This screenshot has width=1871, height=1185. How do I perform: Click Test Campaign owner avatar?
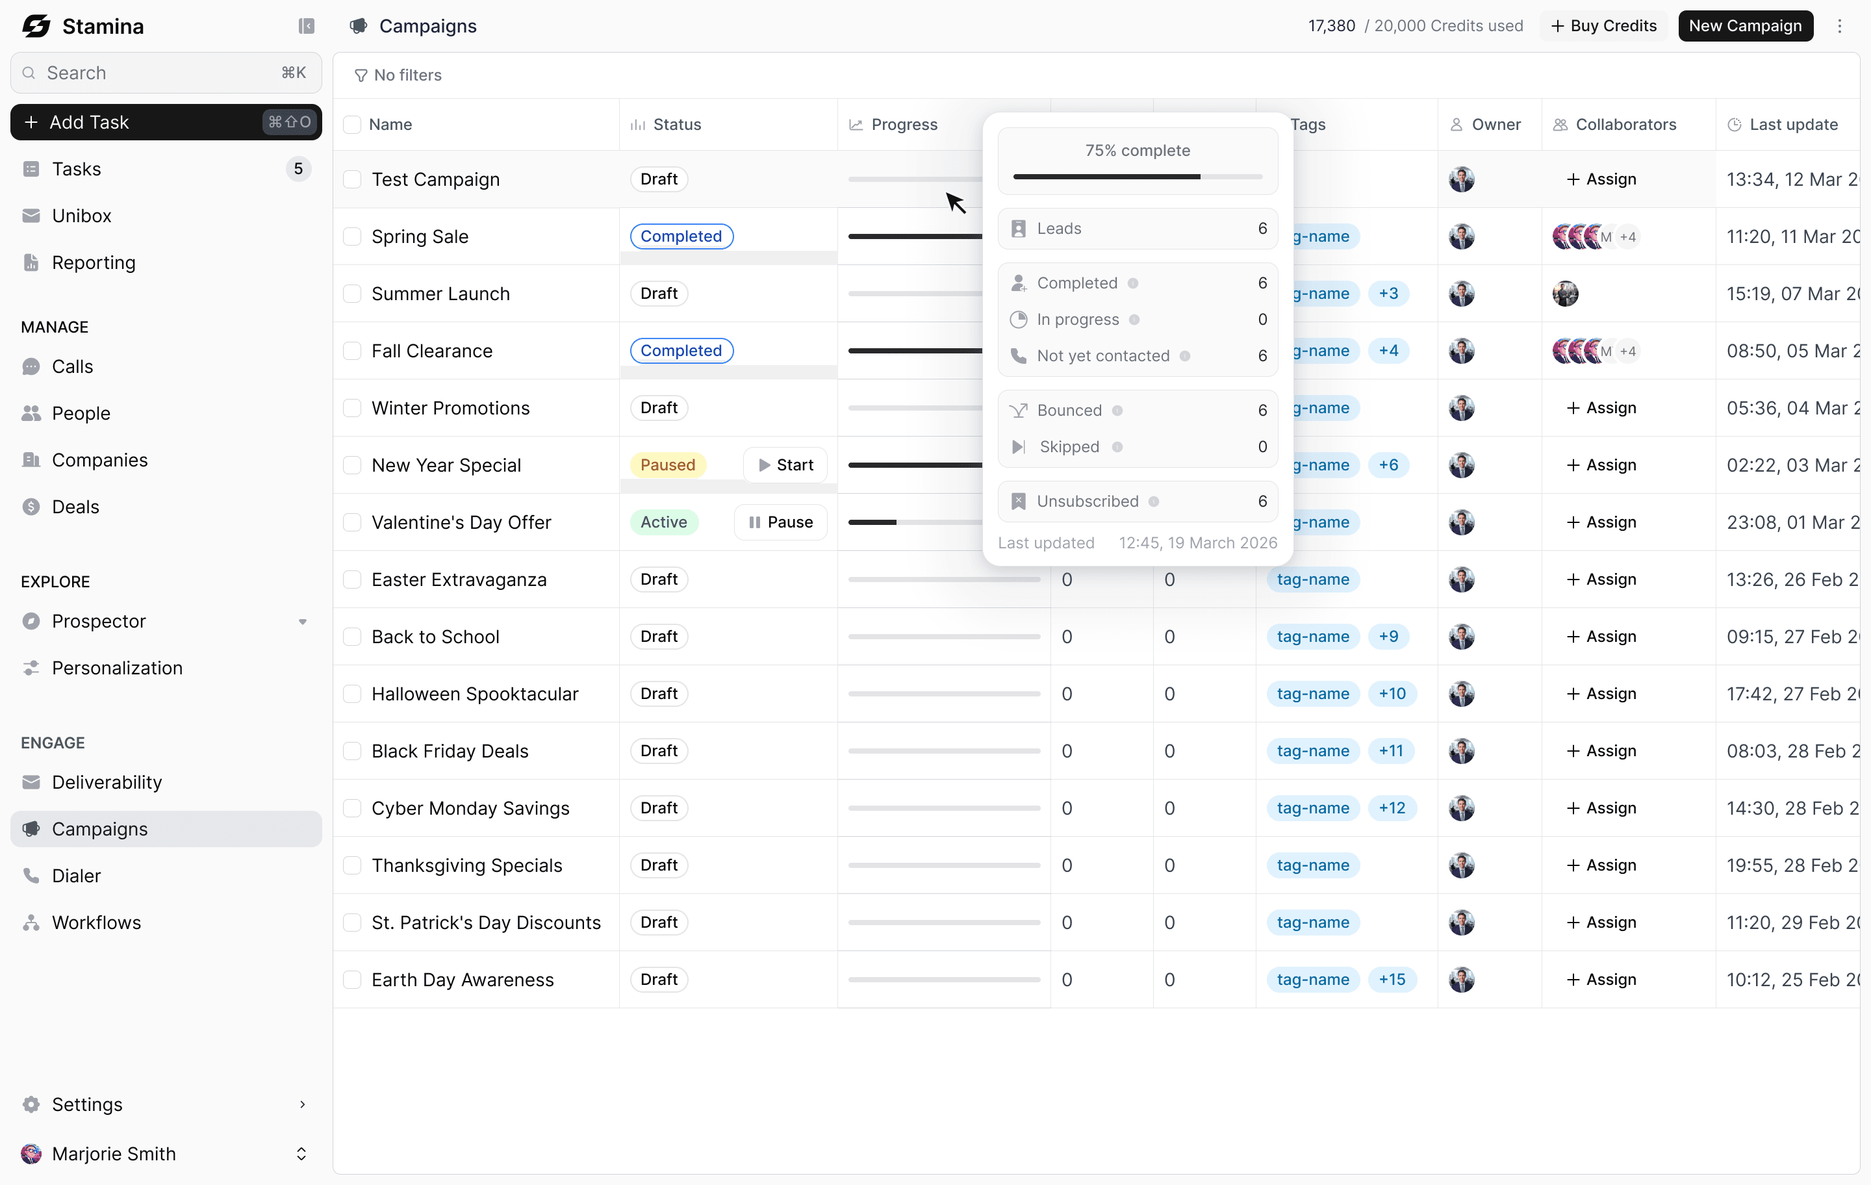pos(1461,179)
